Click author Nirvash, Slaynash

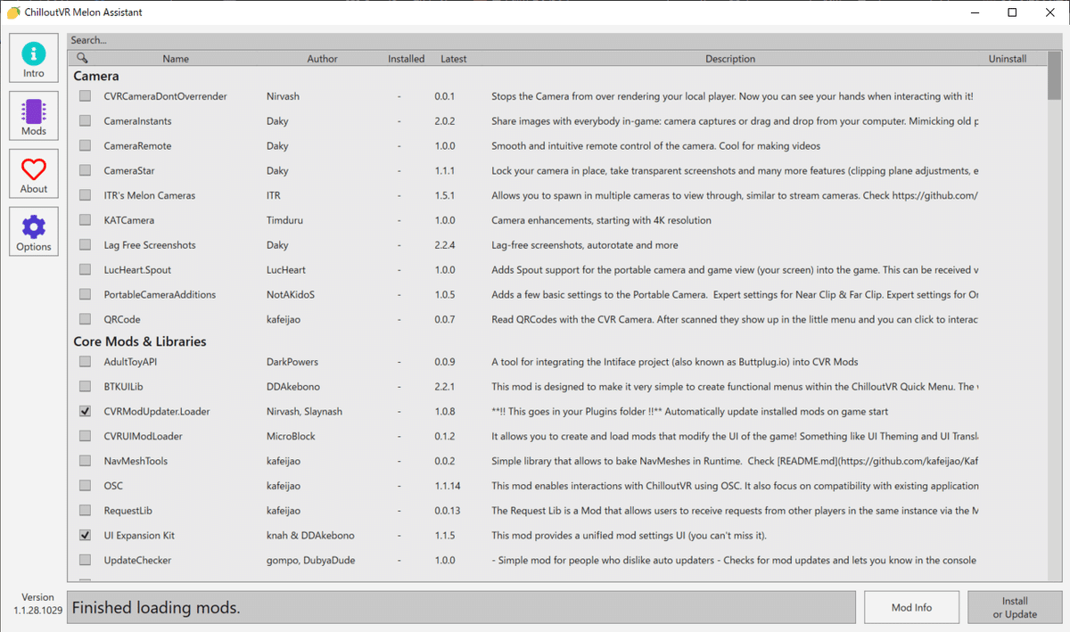pos(304,412)
